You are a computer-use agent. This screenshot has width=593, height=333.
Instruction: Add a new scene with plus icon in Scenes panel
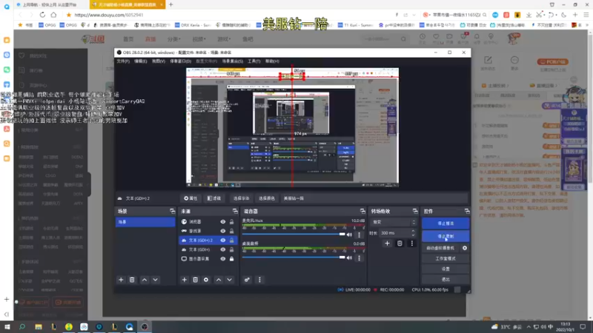tap(121, 280)
